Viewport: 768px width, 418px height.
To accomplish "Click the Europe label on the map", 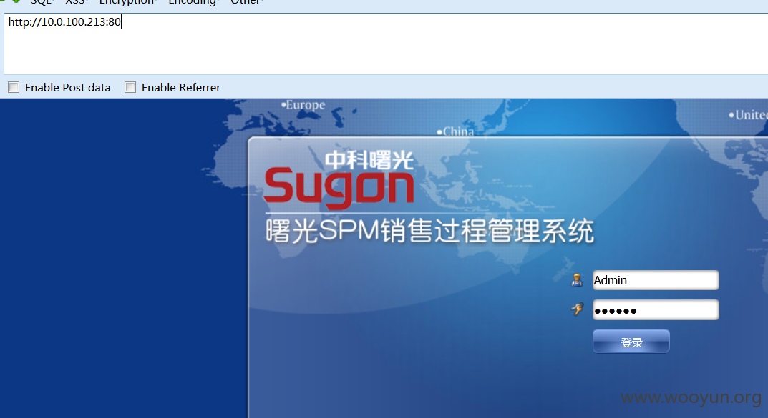I will (303, 104).
